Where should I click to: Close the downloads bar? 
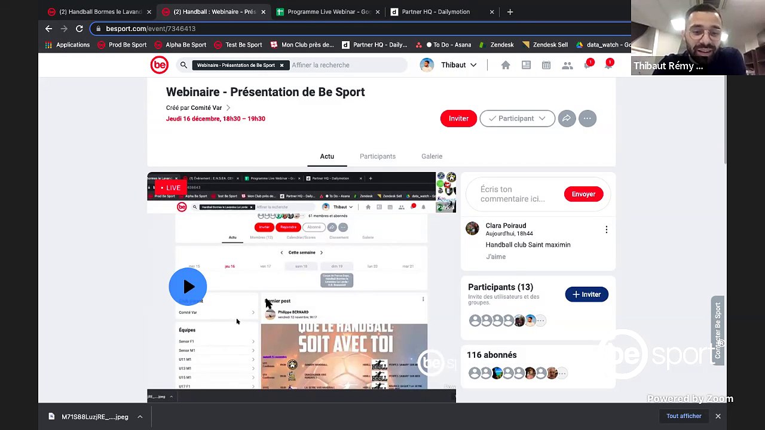coord(718,416)
